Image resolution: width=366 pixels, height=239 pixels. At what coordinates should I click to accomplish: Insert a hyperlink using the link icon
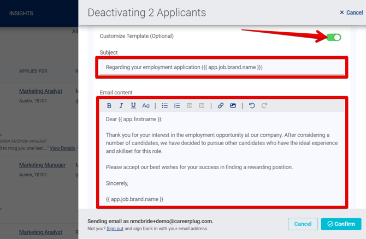(x=221, y=106)
